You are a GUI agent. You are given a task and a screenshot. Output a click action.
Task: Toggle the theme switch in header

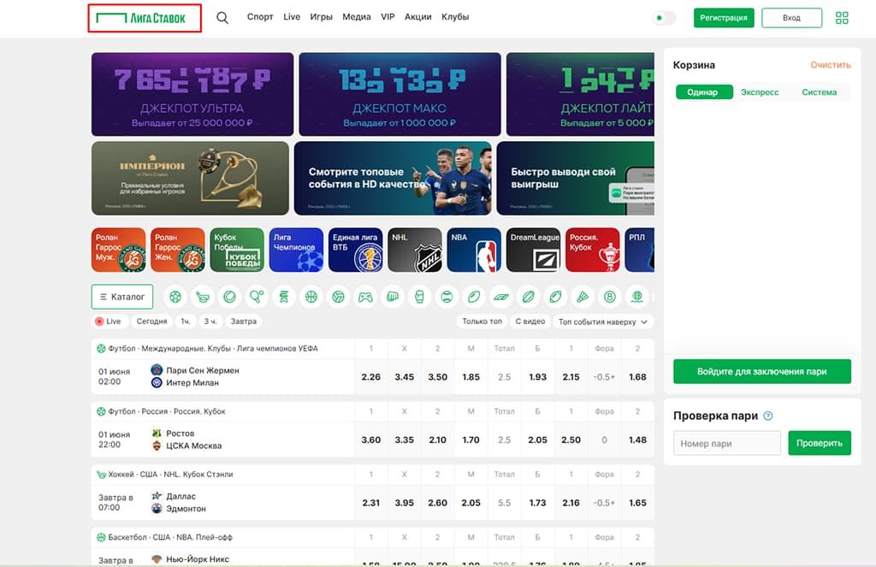tap(664, 18)
